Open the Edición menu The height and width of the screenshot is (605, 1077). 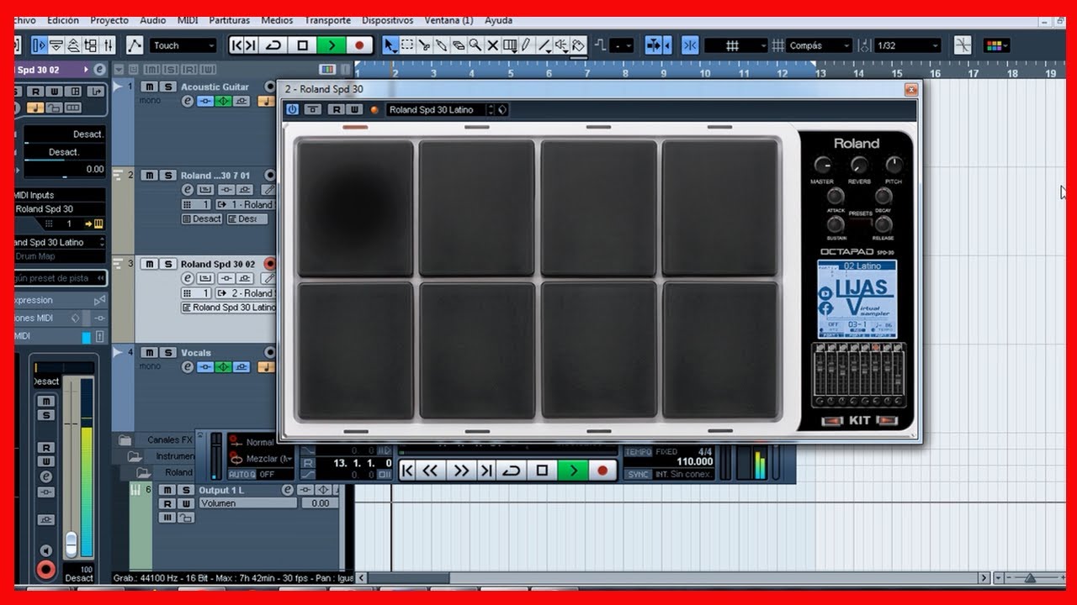point(63,20)
